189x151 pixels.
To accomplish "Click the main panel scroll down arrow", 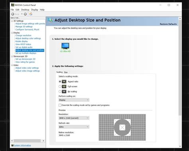I will (180, 146).
